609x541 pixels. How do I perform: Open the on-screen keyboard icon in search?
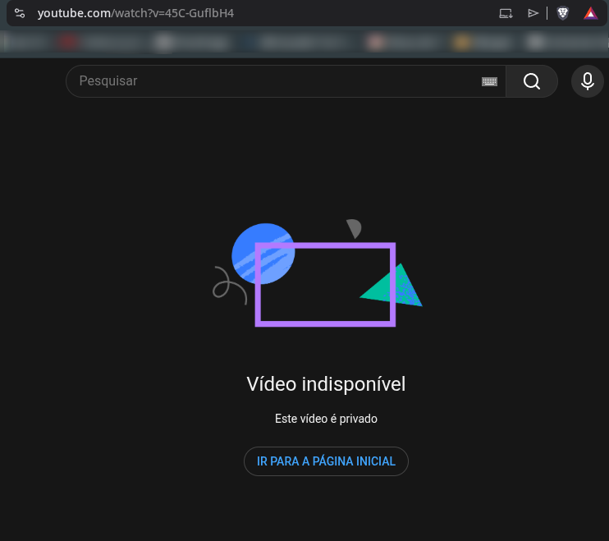489,81
